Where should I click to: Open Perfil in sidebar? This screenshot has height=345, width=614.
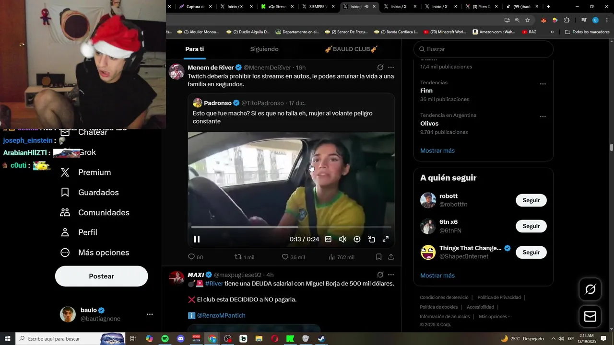79,232
